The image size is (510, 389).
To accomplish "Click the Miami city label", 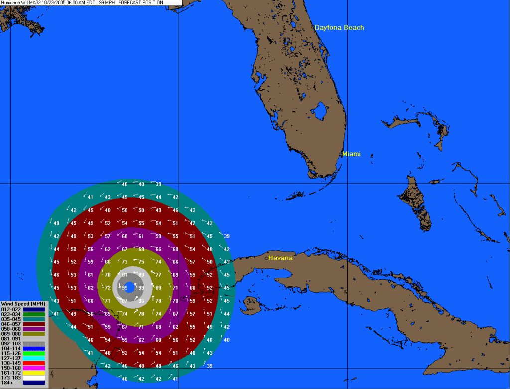I will [351, 154].
